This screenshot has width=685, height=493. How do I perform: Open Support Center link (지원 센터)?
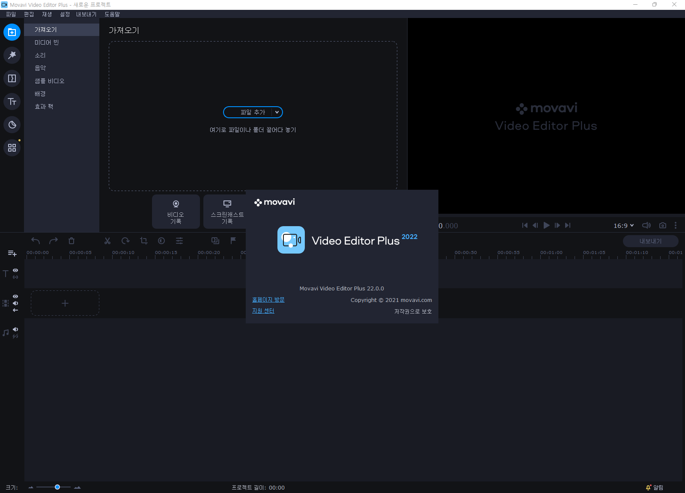pyautogui.click(x=263, y=311)
